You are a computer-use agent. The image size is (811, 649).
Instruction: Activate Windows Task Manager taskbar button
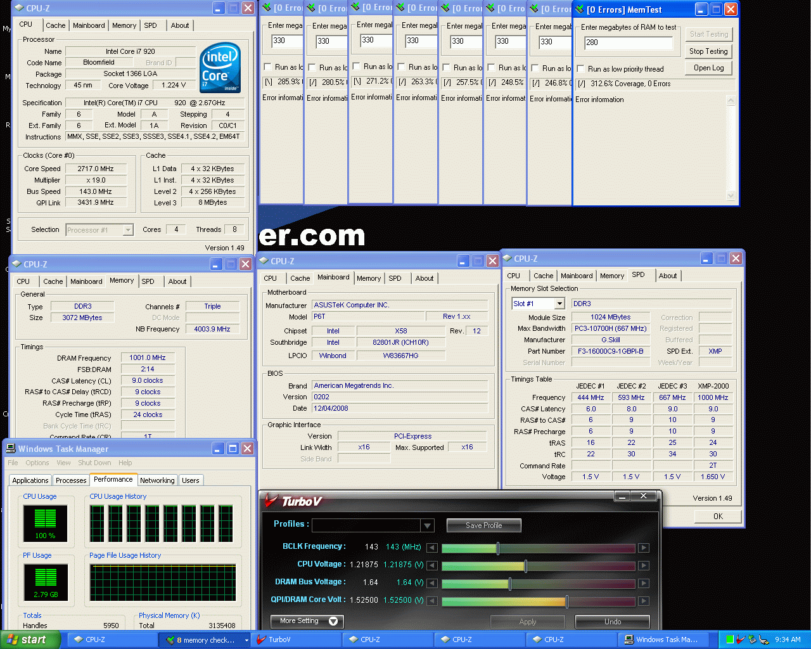click(663, 639)
